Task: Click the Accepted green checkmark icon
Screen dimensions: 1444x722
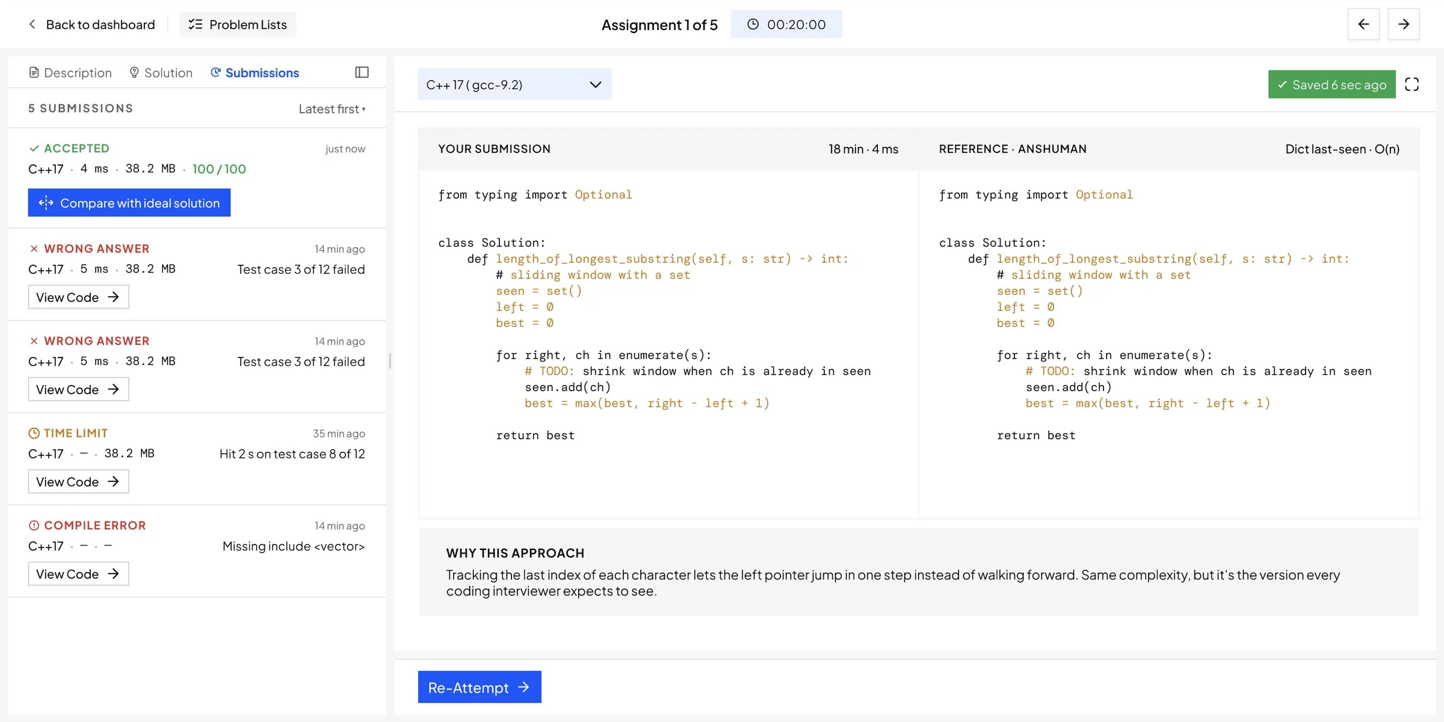Action: pos(34,148)
